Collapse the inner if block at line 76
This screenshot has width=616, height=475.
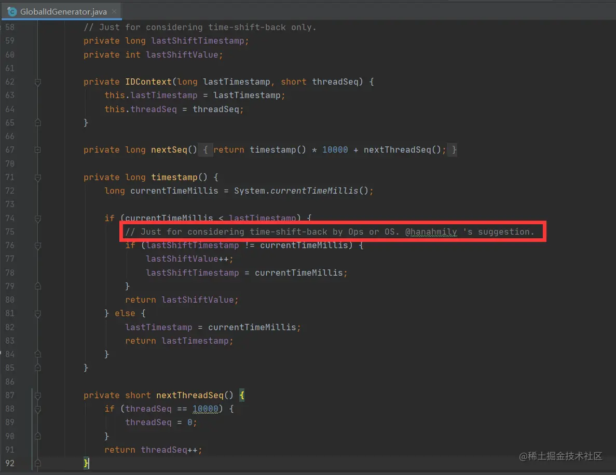point(38,246)
